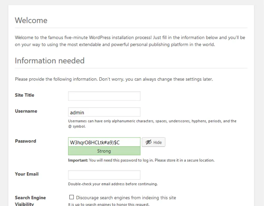Click the Information needed heading

50,61
